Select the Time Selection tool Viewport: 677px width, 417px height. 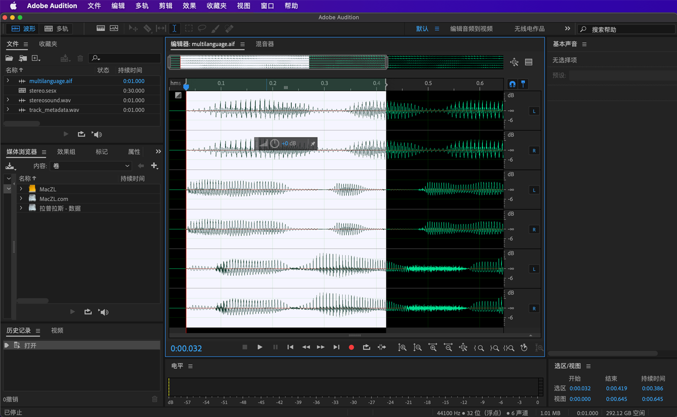click(x=174, y=29)
